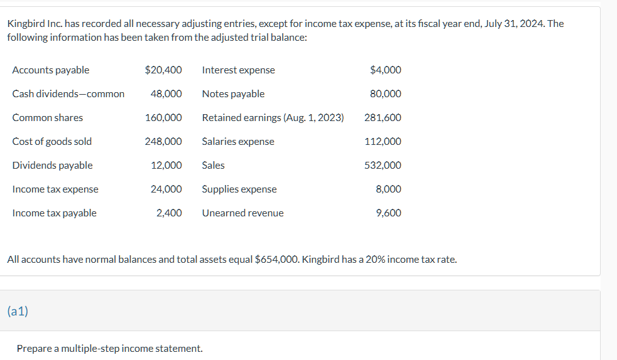
Task: Click the Accounts payable amount $20,400
Action: coord(163,70)
